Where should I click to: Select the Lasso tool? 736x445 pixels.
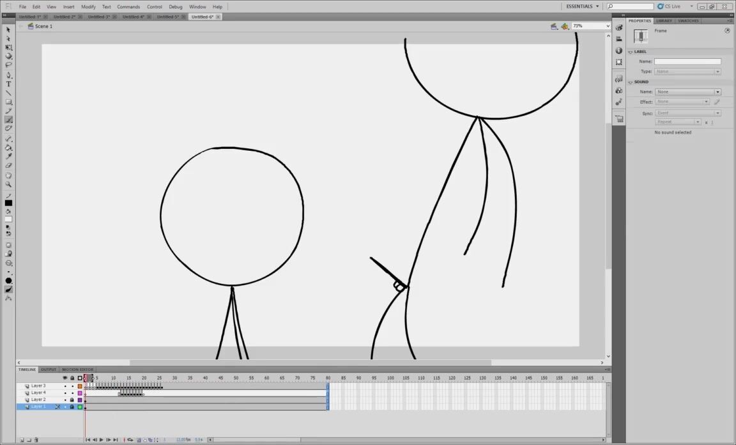pyautogui.click(x=8, y=65)
